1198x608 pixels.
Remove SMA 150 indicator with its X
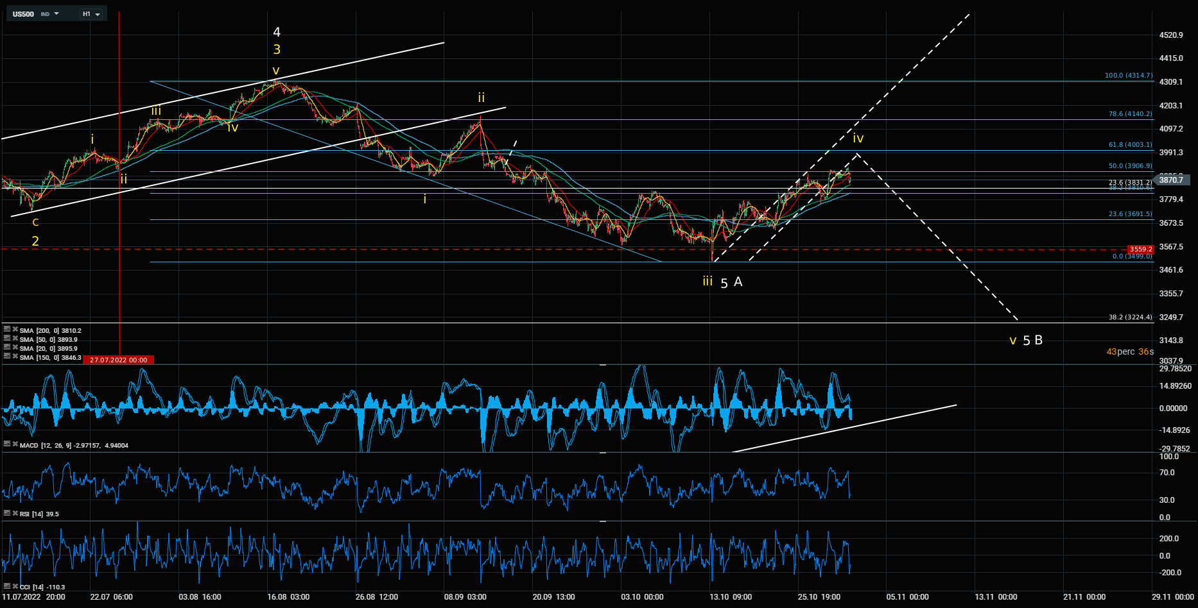15,356
